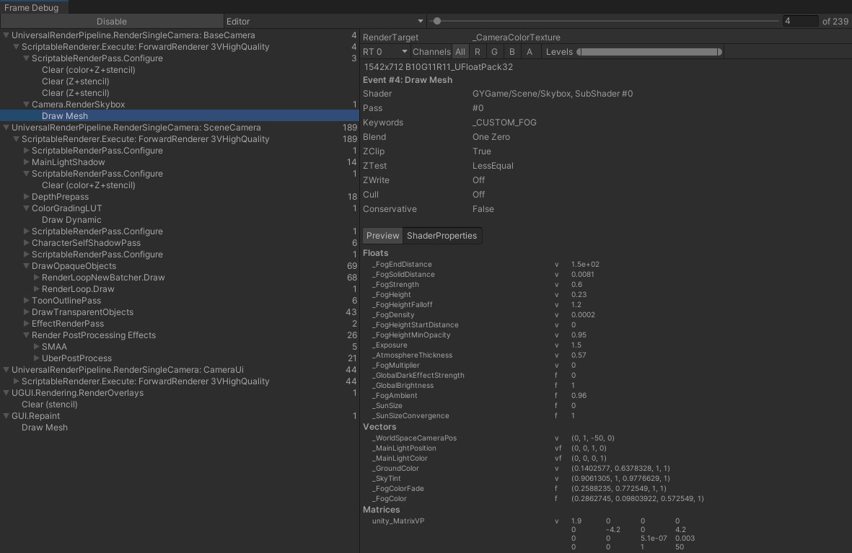The image size is (852, 553).
Task: Click the Floats section header
Action: pyautogui.click(x=375, y=253)
